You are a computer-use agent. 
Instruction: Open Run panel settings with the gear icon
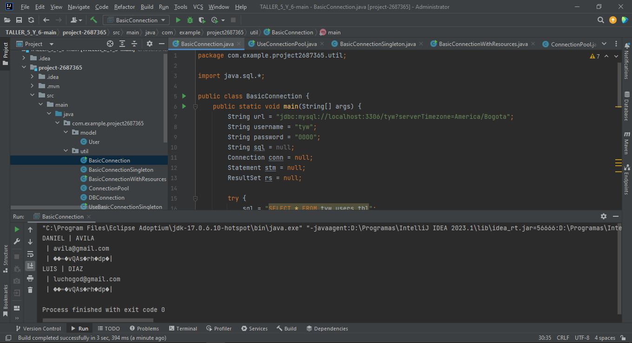click(603, 216)
